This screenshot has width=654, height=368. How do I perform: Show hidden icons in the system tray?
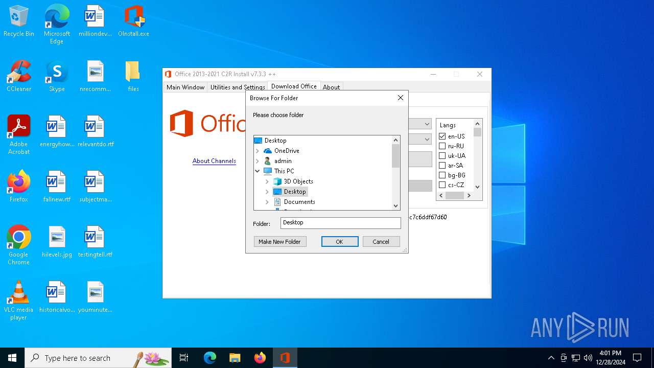tap(551, 358)
